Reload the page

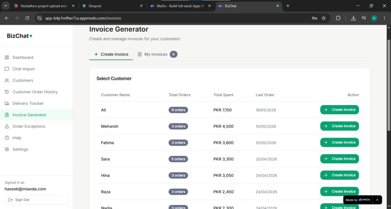pos(27,18)
